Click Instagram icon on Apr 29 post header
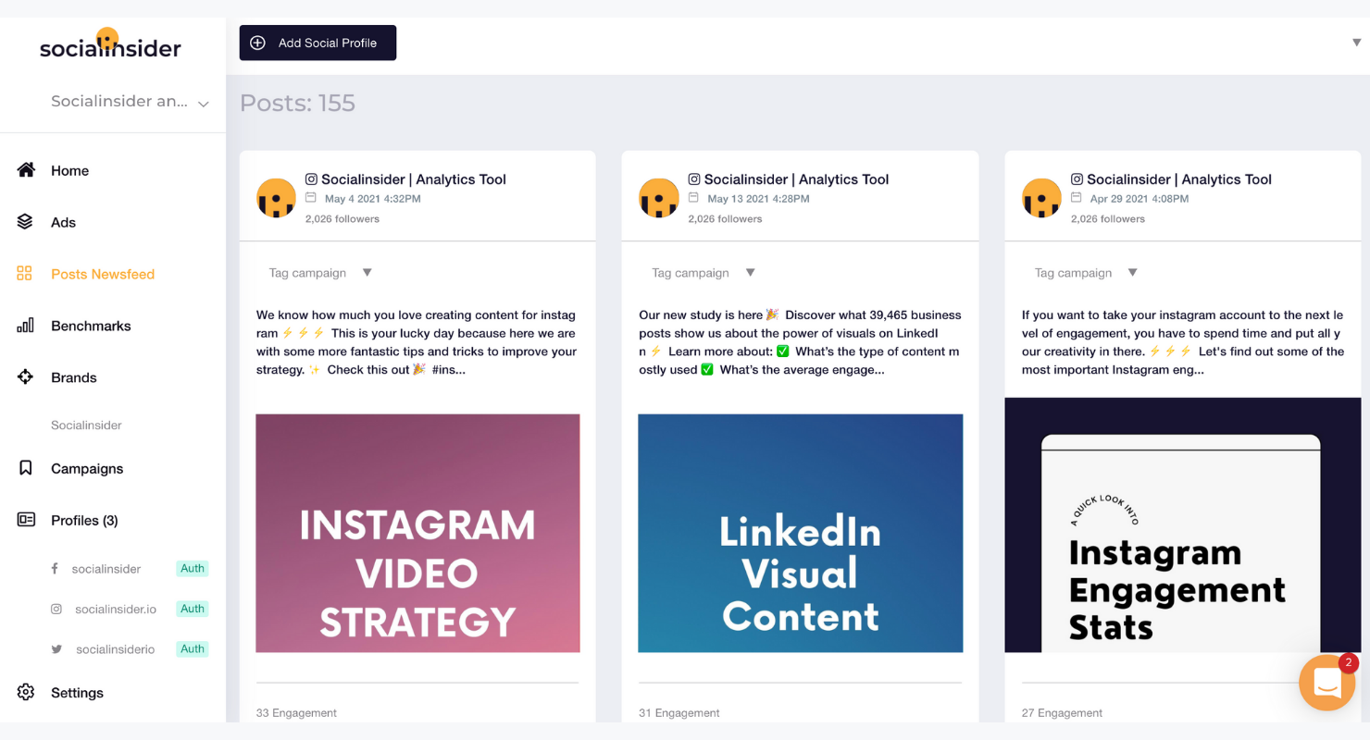This screenshot has width=1370, height=740. click(x=1077, y=179)
